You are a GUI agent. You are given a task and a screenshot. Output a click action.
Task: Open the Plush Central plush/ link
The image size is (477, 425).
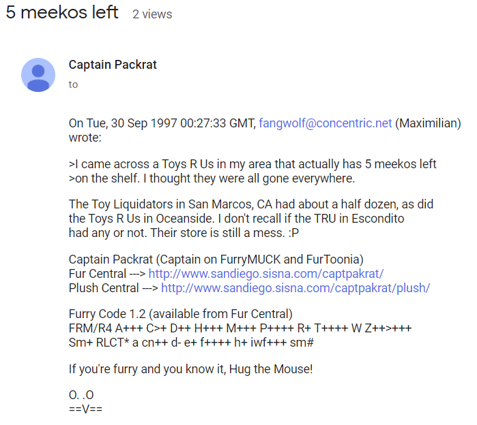click(295, 288)
